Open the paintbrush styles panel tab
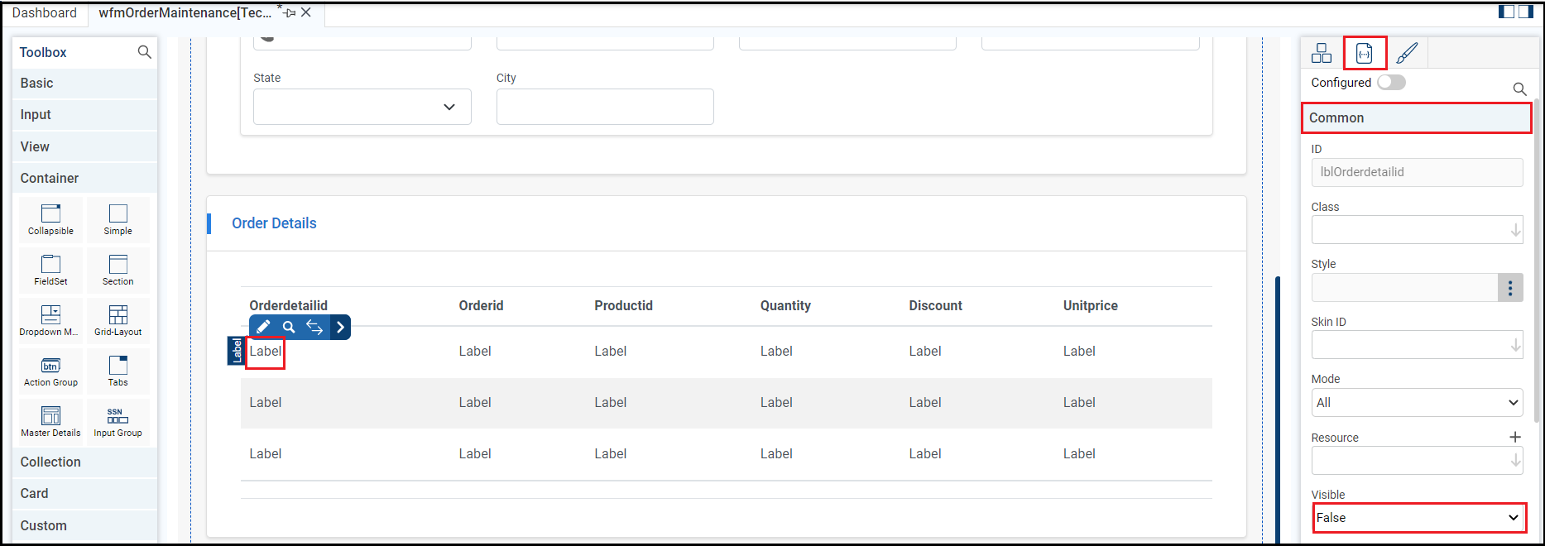The width and height of the screenshot is (1545, 546). point(1407,54)
